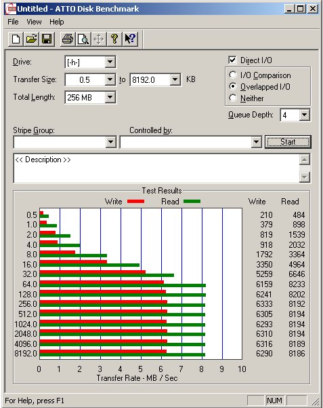Screen dimensions: 323x408
Task: Open Print Preview magnifier icon
Action: [83, 39]
